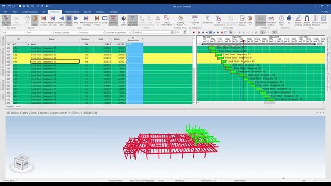Open the File menu
Screen dimensions: 331x186
pyautogui.click(x=5, y=12)
